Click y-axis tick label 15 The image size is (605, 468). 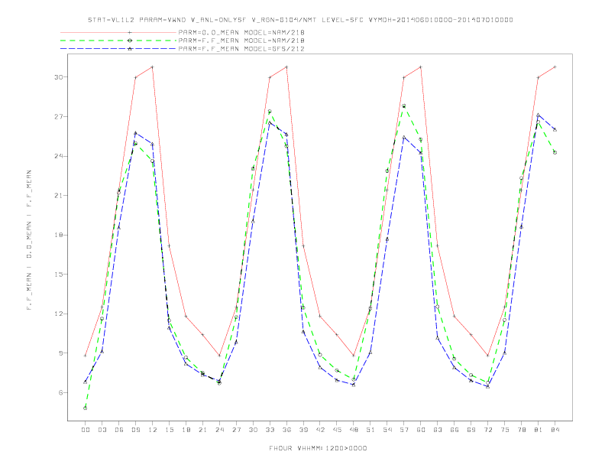click(x=58, y=275)
